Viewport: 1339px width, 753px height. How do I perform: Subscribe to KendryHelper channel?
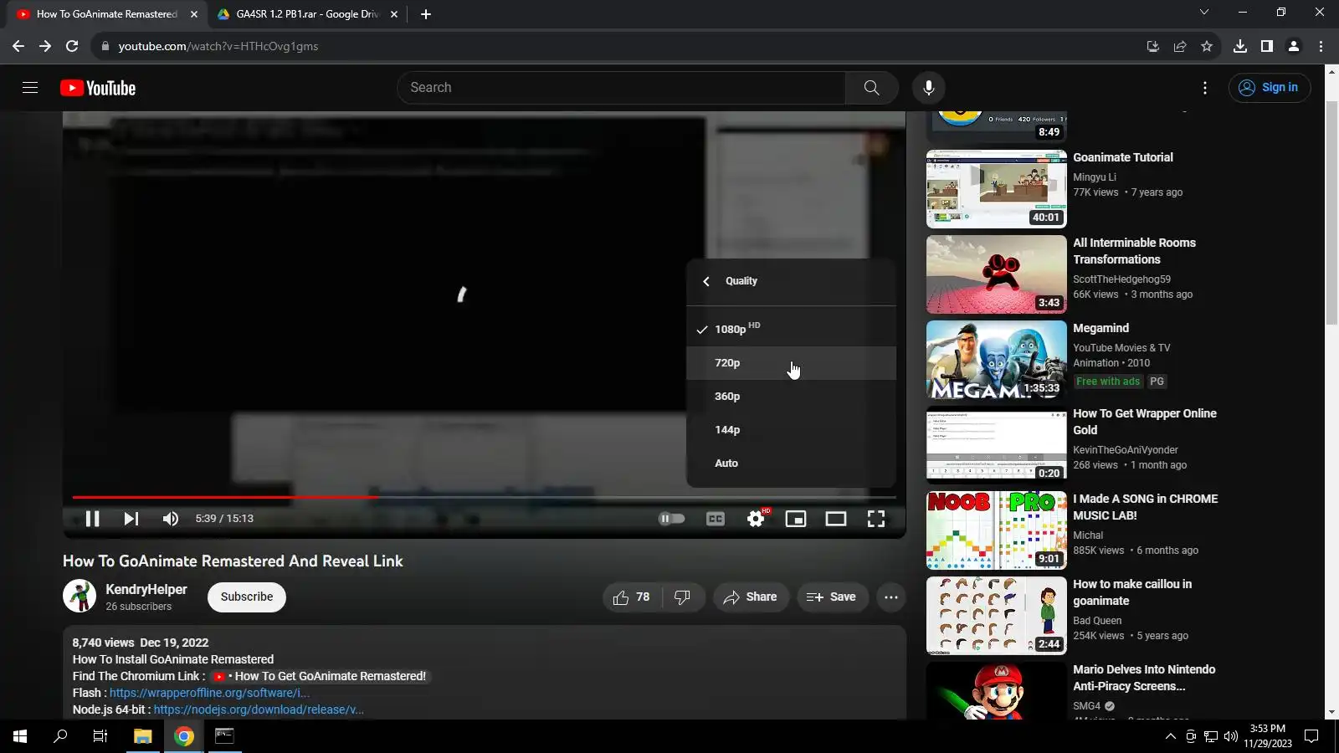(247, 597)
